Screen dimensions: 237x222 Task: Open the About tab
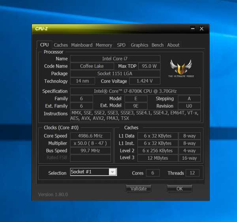pyautogui.click(x=173, y=45)
